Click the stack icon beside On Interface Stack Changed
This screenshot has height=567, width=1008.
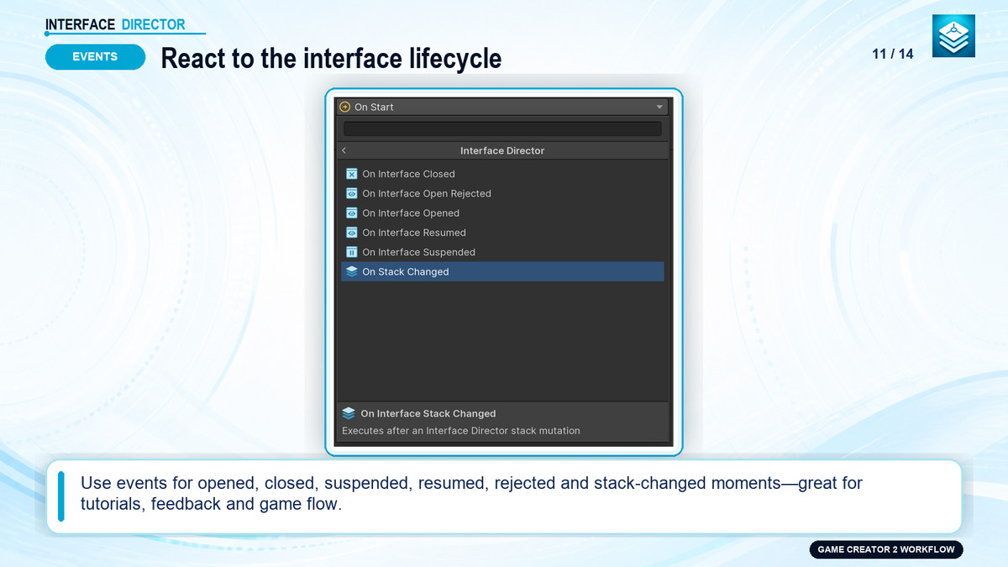[349, 413]
